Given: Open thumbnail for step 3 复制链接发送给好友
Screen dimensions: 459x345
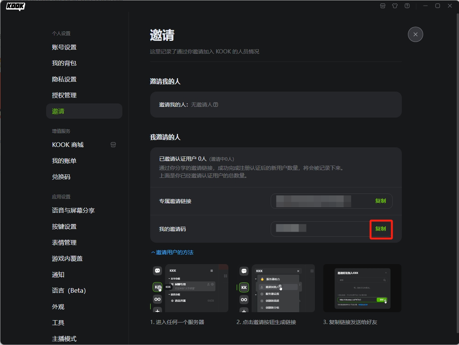Looking at the screenshot, I should click(x=362, y=288).
